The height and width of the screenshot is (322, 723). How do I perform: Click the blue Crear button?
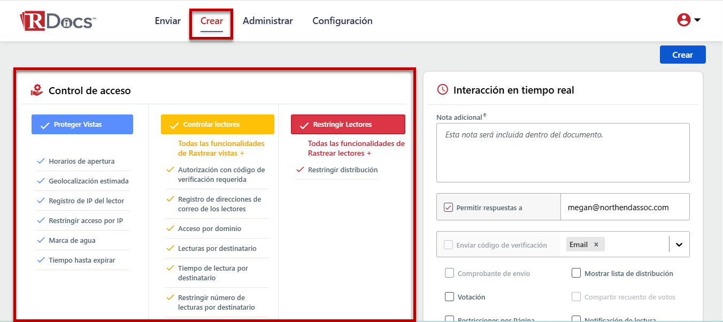click(x=682, y=54)
